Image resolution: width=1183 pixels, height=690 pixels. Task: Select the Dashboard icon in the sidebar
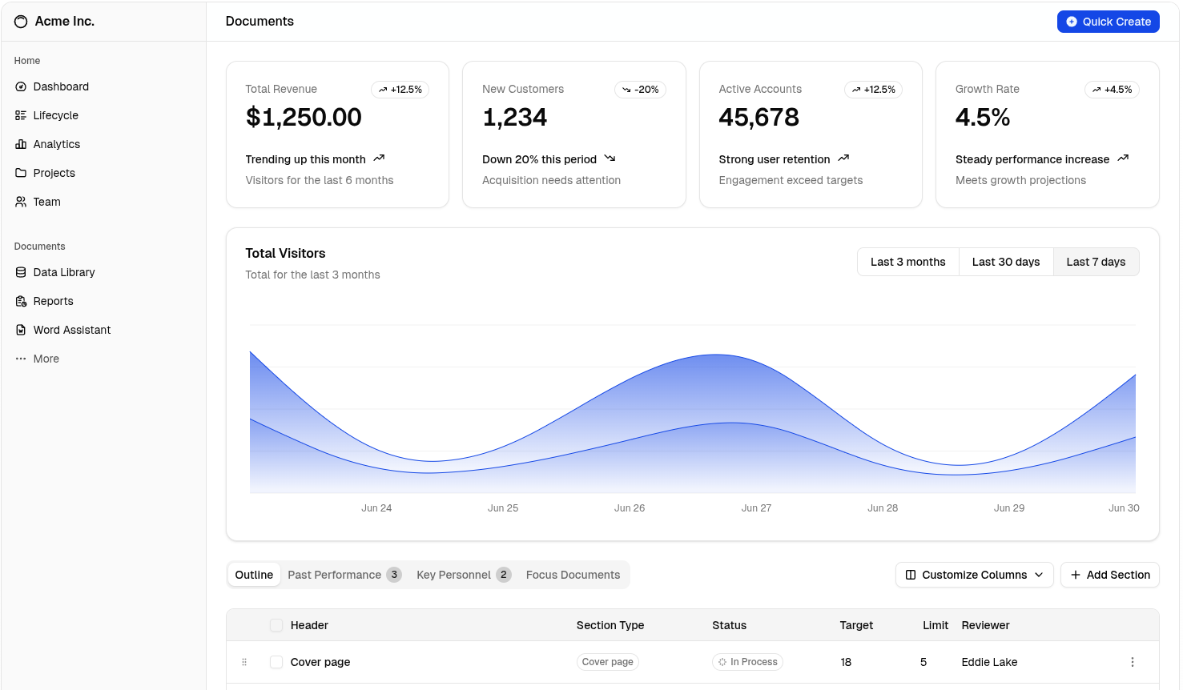click(21, 86)
